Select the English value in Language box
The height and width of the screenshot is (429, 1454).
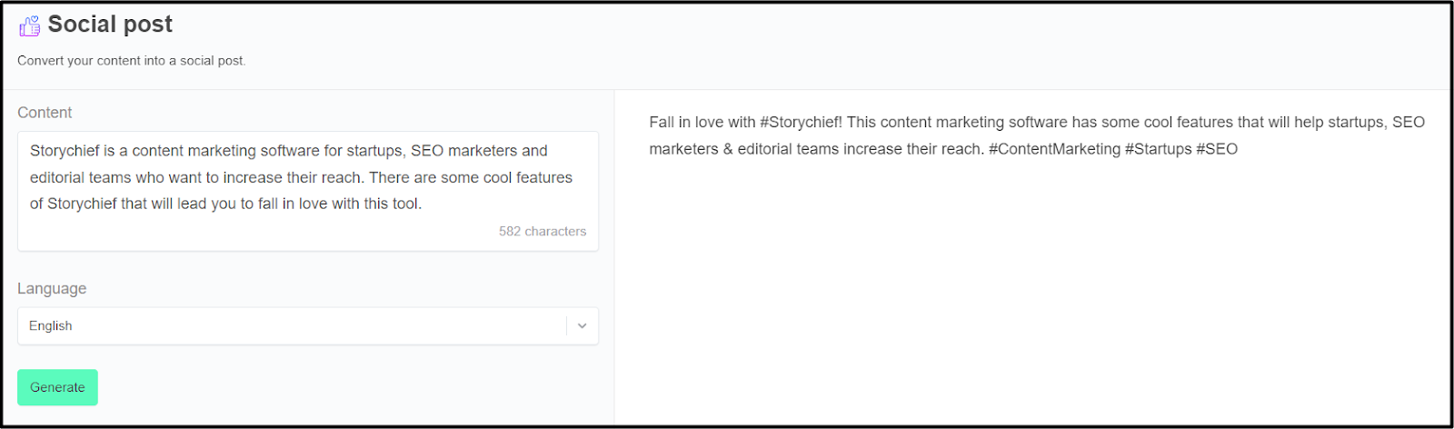[x=51, y=326]
